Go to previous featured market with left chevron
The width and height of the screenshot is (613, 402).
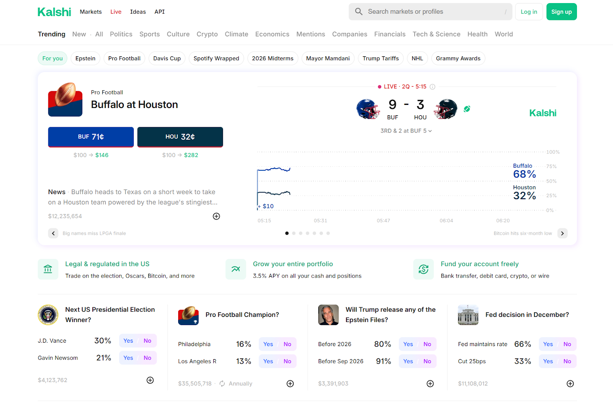click(x=53, y=233)
